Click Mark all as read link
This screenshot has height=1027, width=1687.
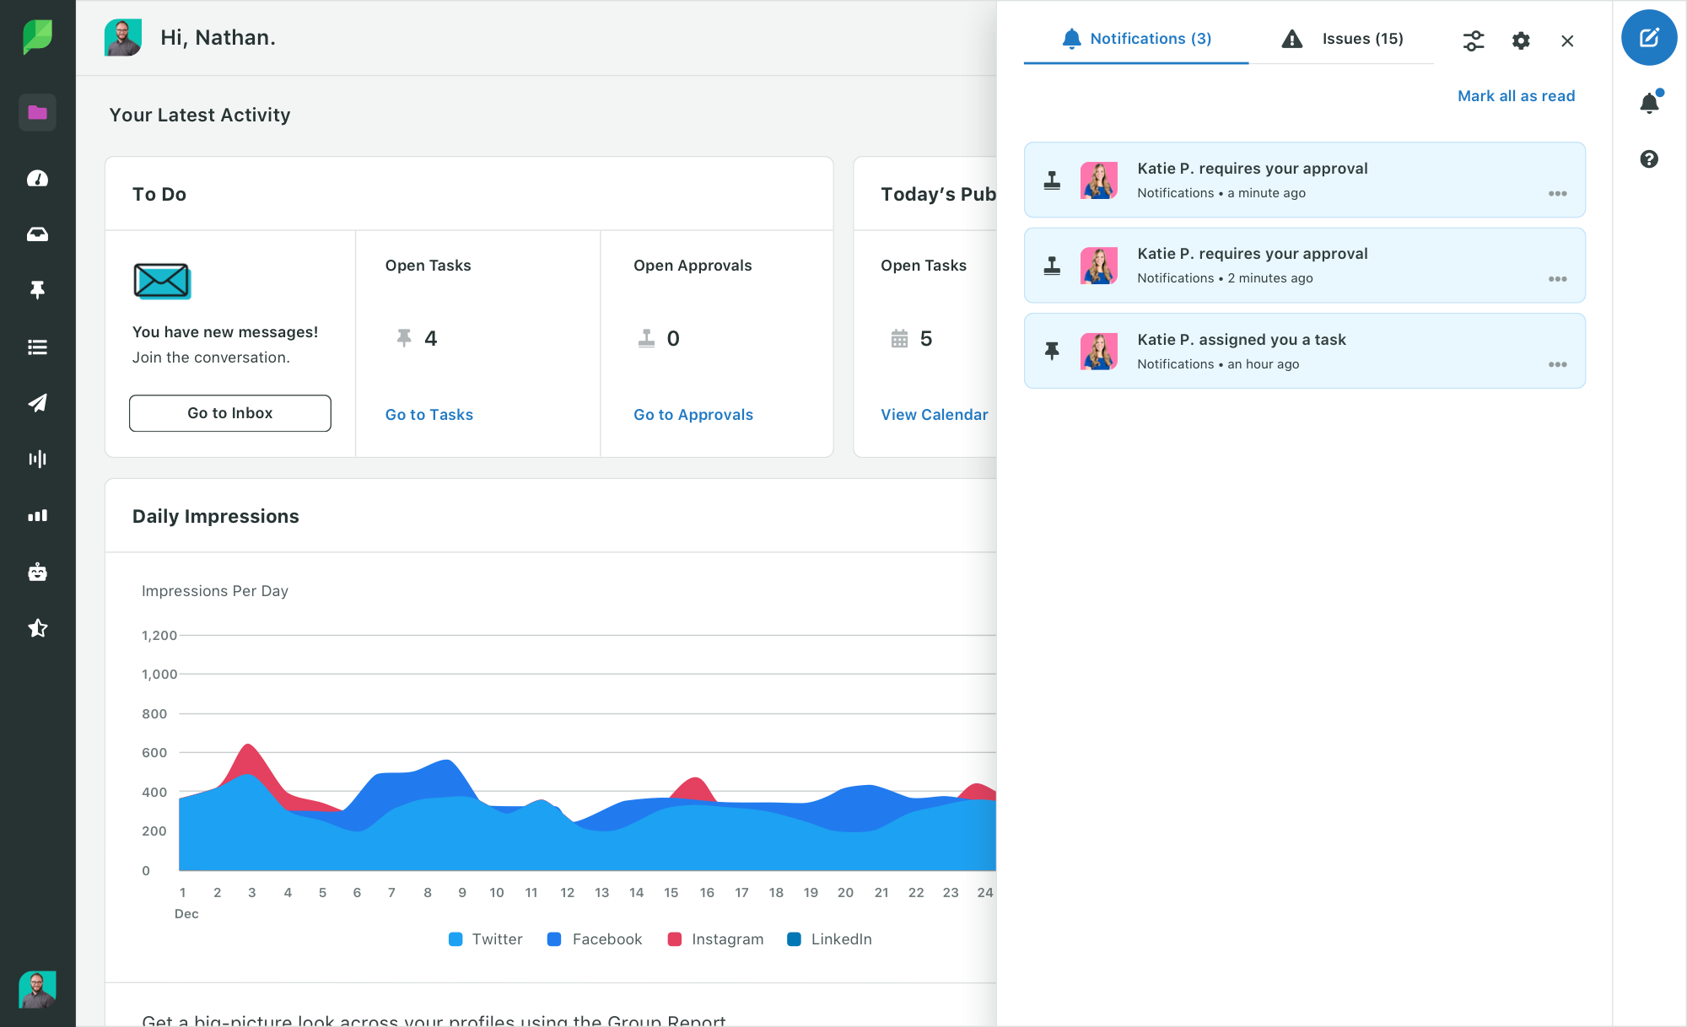[x=1516, y=96]
